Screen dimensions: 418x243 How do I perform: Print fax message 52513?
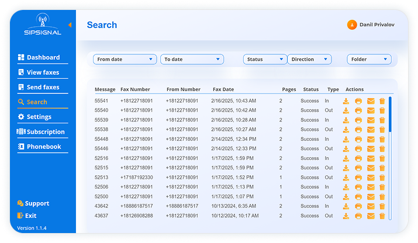coord(358,178)
